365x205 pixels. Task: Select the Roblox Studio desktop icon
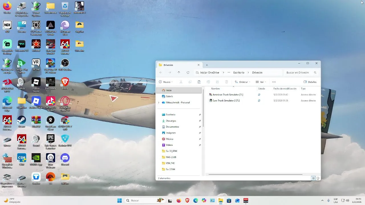[36, 85]
